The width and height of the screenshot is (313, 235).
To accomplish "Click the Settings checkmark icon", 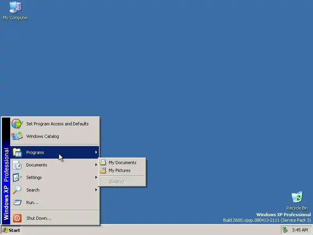I will [17, 177].
